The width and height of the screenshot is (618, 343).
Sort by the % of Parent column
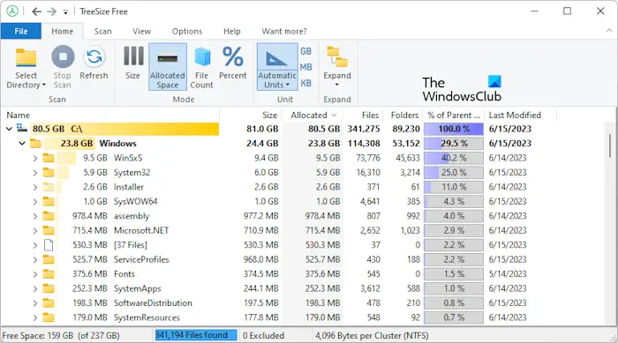pyautogui.click(x=454, y=115)
